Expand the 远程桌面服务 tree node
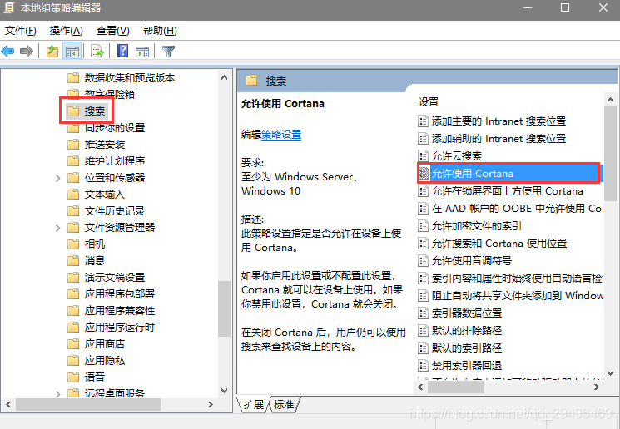 click(x=57, y=393)
